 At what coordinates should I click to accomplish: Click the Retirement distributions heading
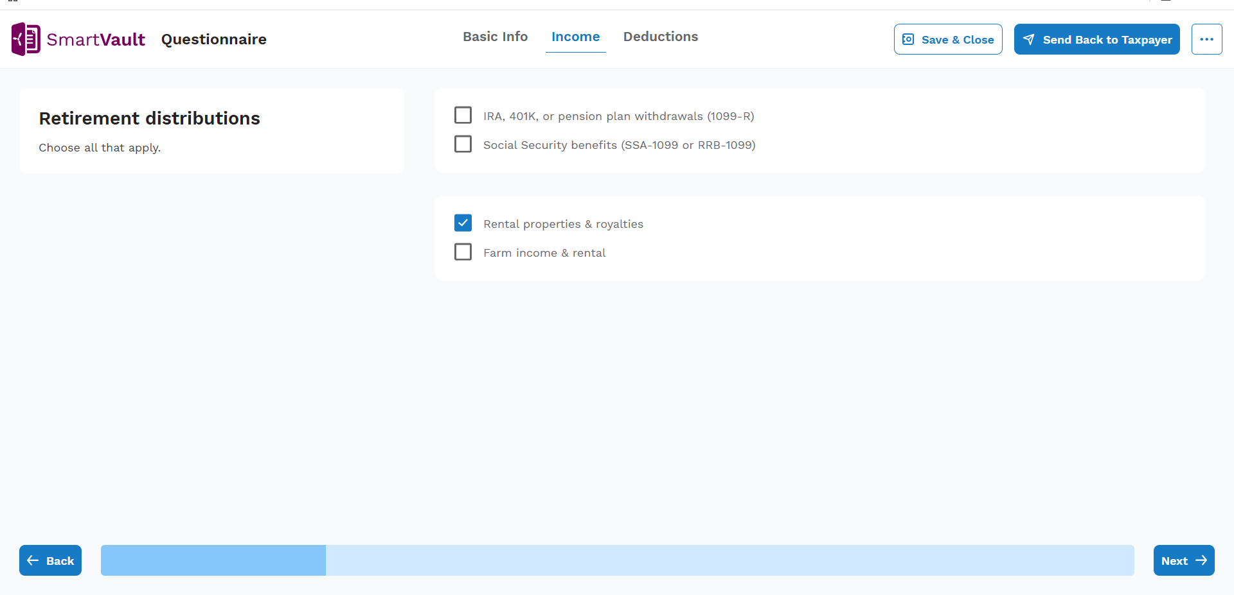coord(149,118)
